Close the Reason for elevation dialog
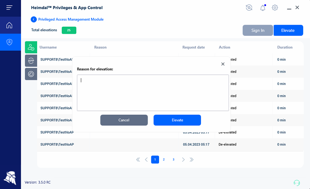The height and width of the screenshot is (189, 310). pyautogui.click(x=223, y=64)
